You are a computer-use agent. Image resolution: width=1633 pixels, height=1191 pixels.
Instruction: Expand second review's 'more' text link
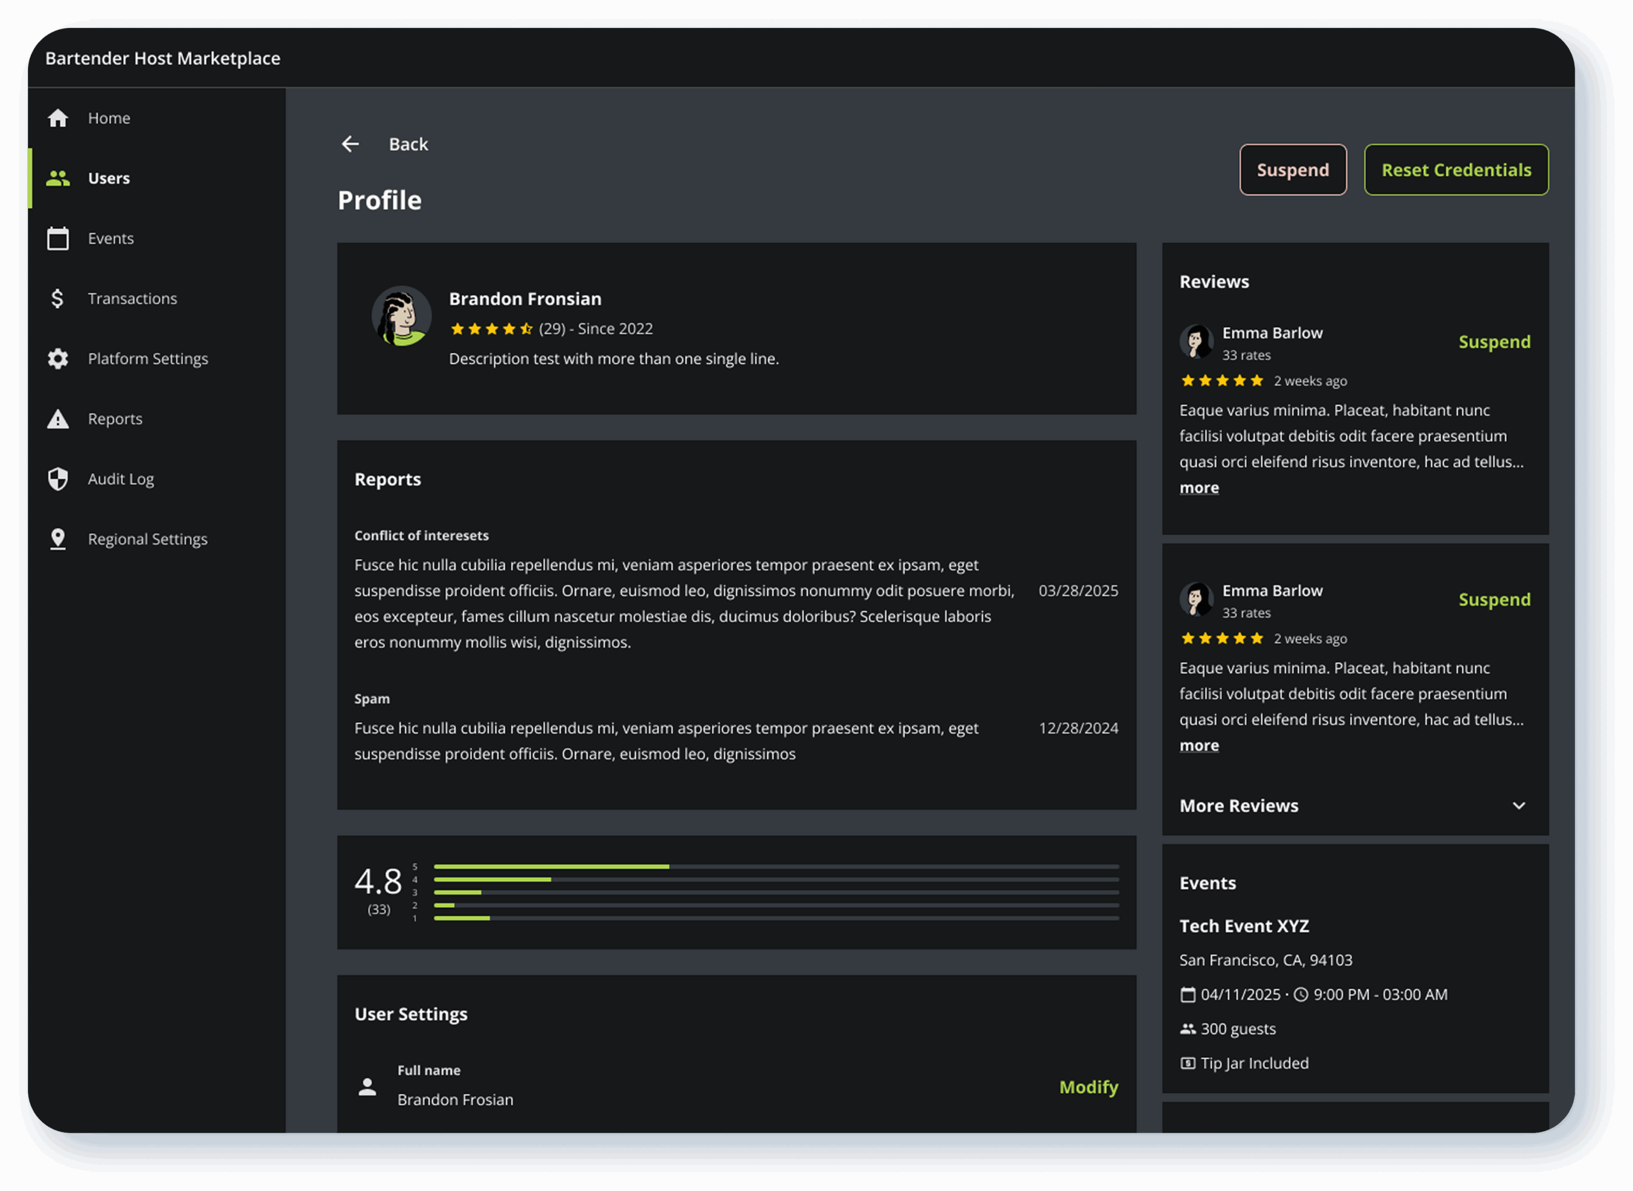[1199, 745]
